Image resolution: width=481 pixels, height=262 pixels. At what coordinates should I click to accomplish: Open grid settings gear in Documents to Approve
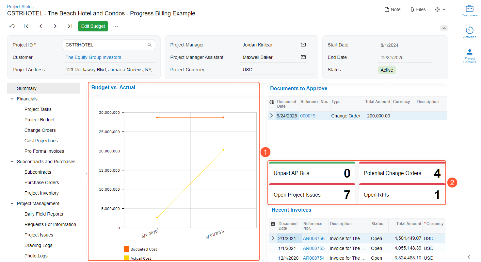point(272,102)
